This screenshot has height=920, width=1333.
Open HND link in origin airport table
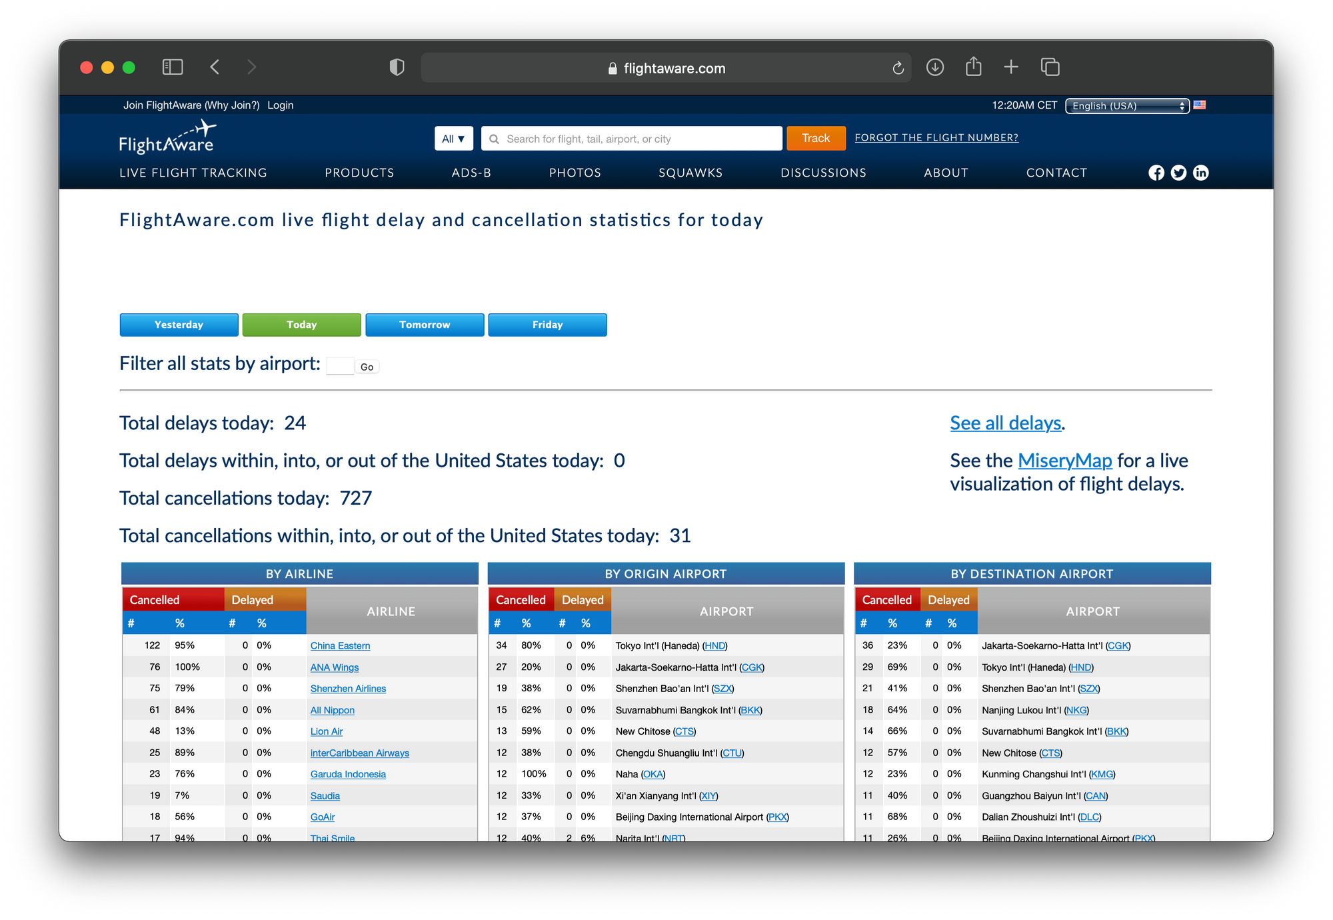(715, 645)
